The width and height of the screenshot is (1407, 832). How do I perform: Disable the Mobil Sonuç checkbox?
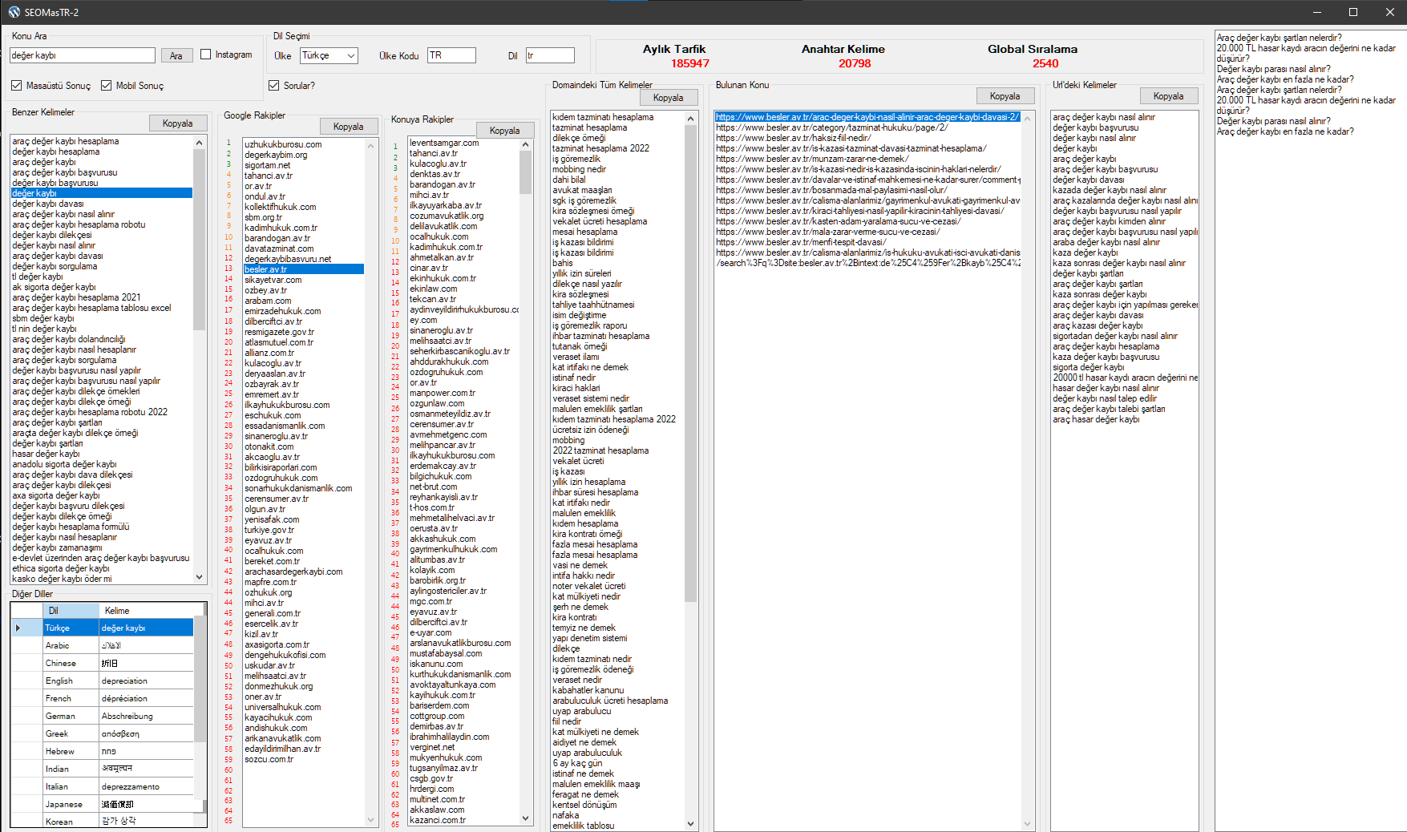point(106,86)
